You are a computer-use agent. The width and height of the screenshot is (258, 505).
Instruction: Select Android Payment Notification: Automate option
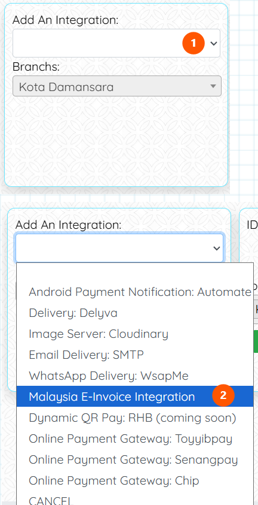tap(135, 292)
